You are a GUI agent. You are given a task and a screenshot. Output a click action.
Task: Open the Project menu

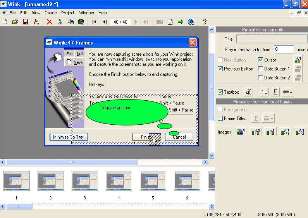68,13
